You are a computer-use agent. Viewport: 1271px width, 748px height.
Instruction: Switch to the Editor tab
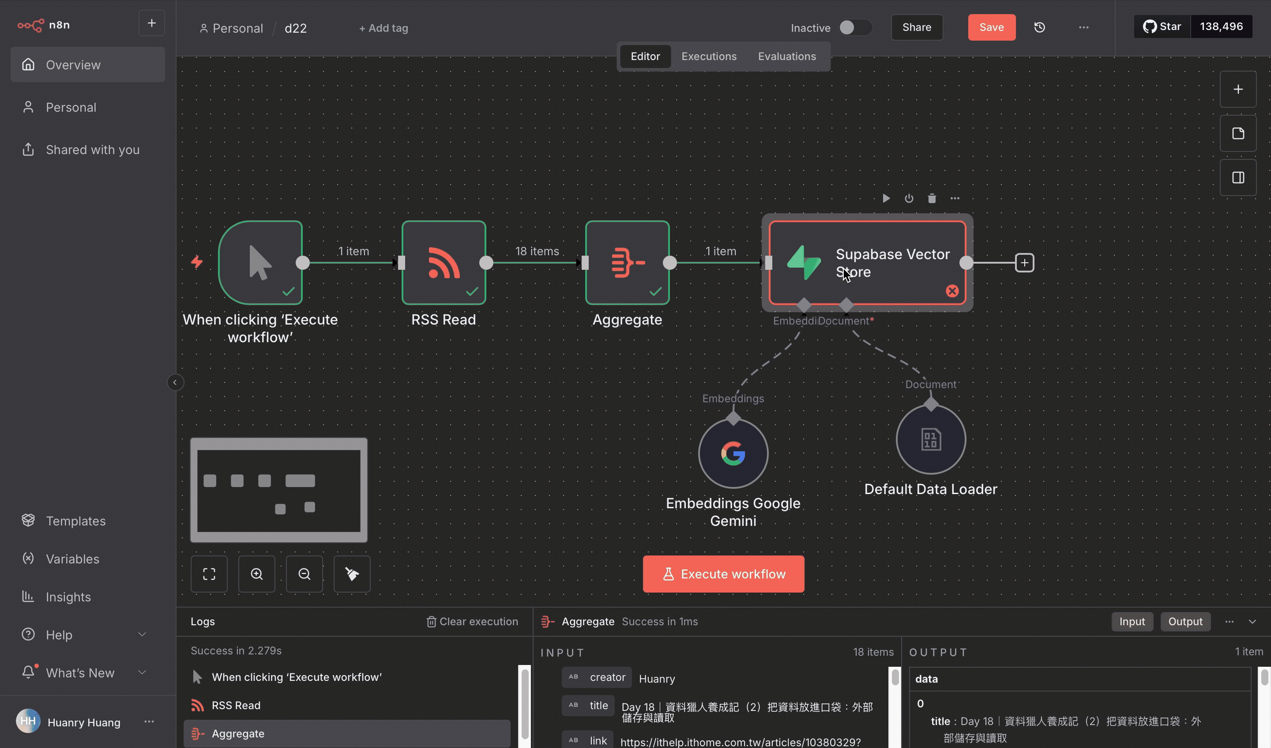[645, 56]
